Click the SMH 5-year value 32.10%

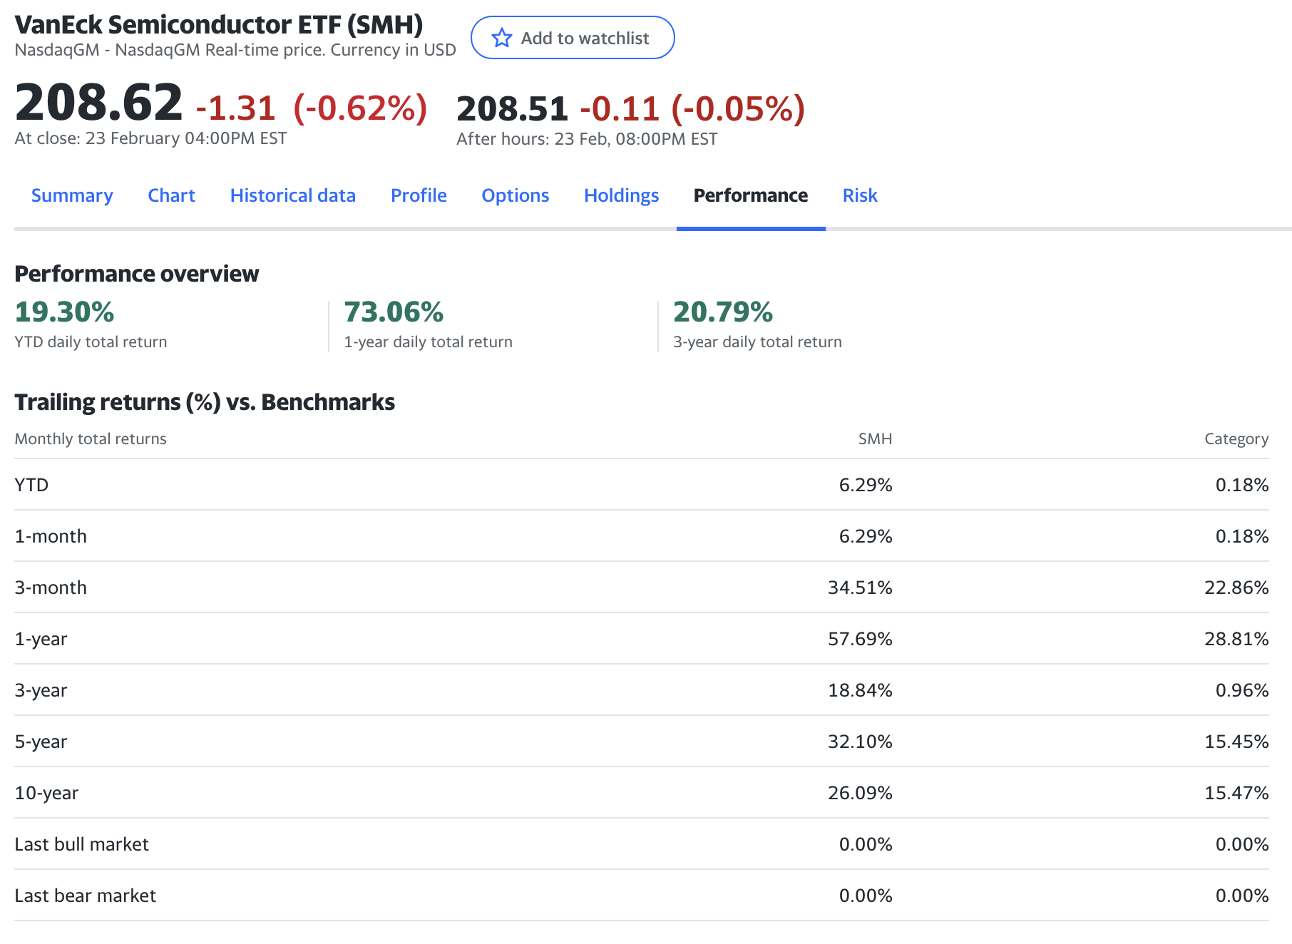(x=860, y=742)
